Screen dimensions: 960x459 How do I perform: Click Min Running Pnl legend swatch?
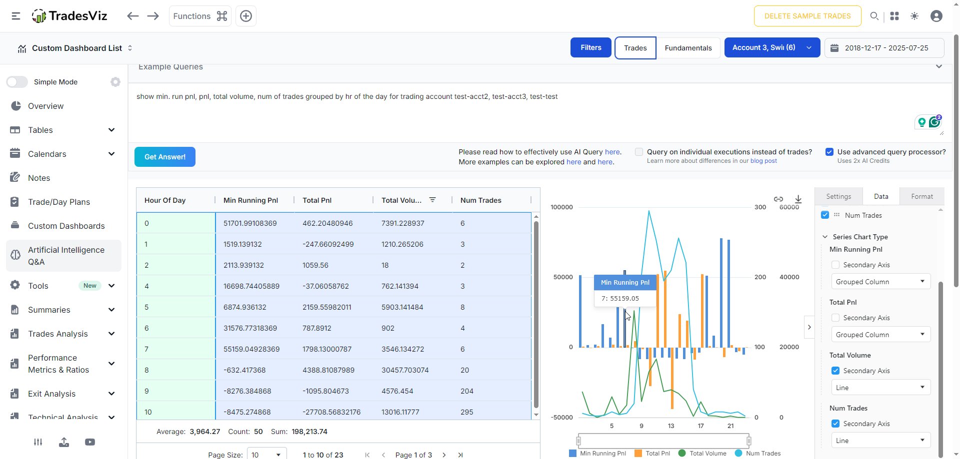click(572, 454)
